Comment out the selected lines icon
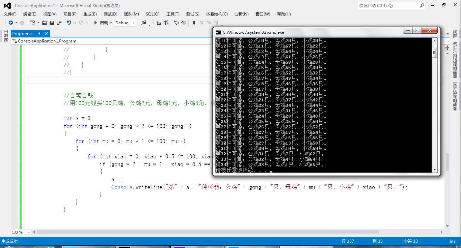The width and height of the screenshot is (461, 248). coord(176,23)
